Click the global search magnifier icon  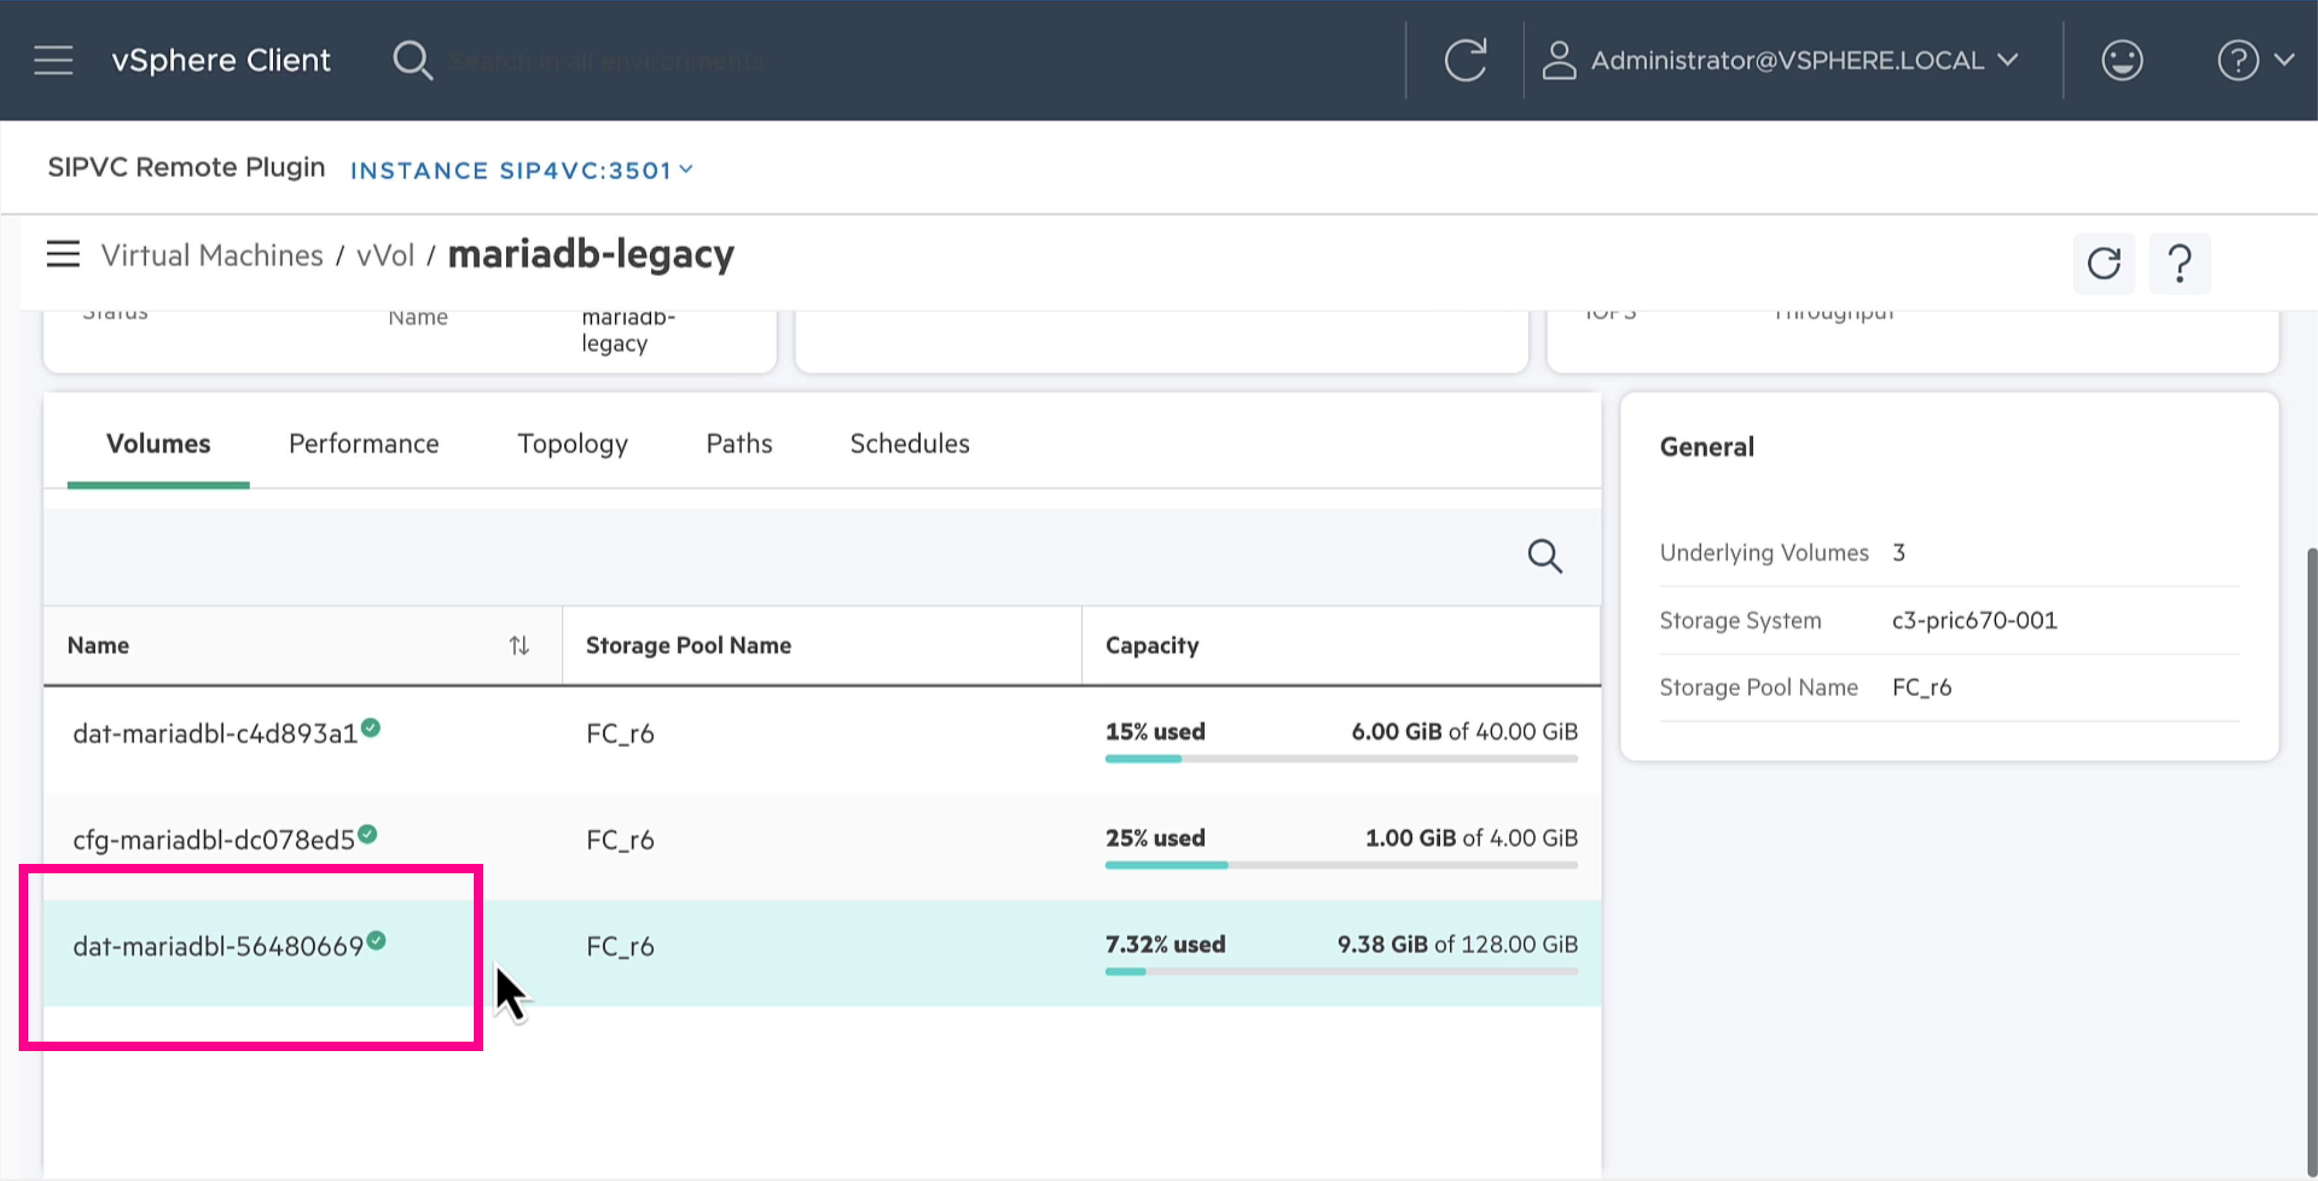[412, 61]
